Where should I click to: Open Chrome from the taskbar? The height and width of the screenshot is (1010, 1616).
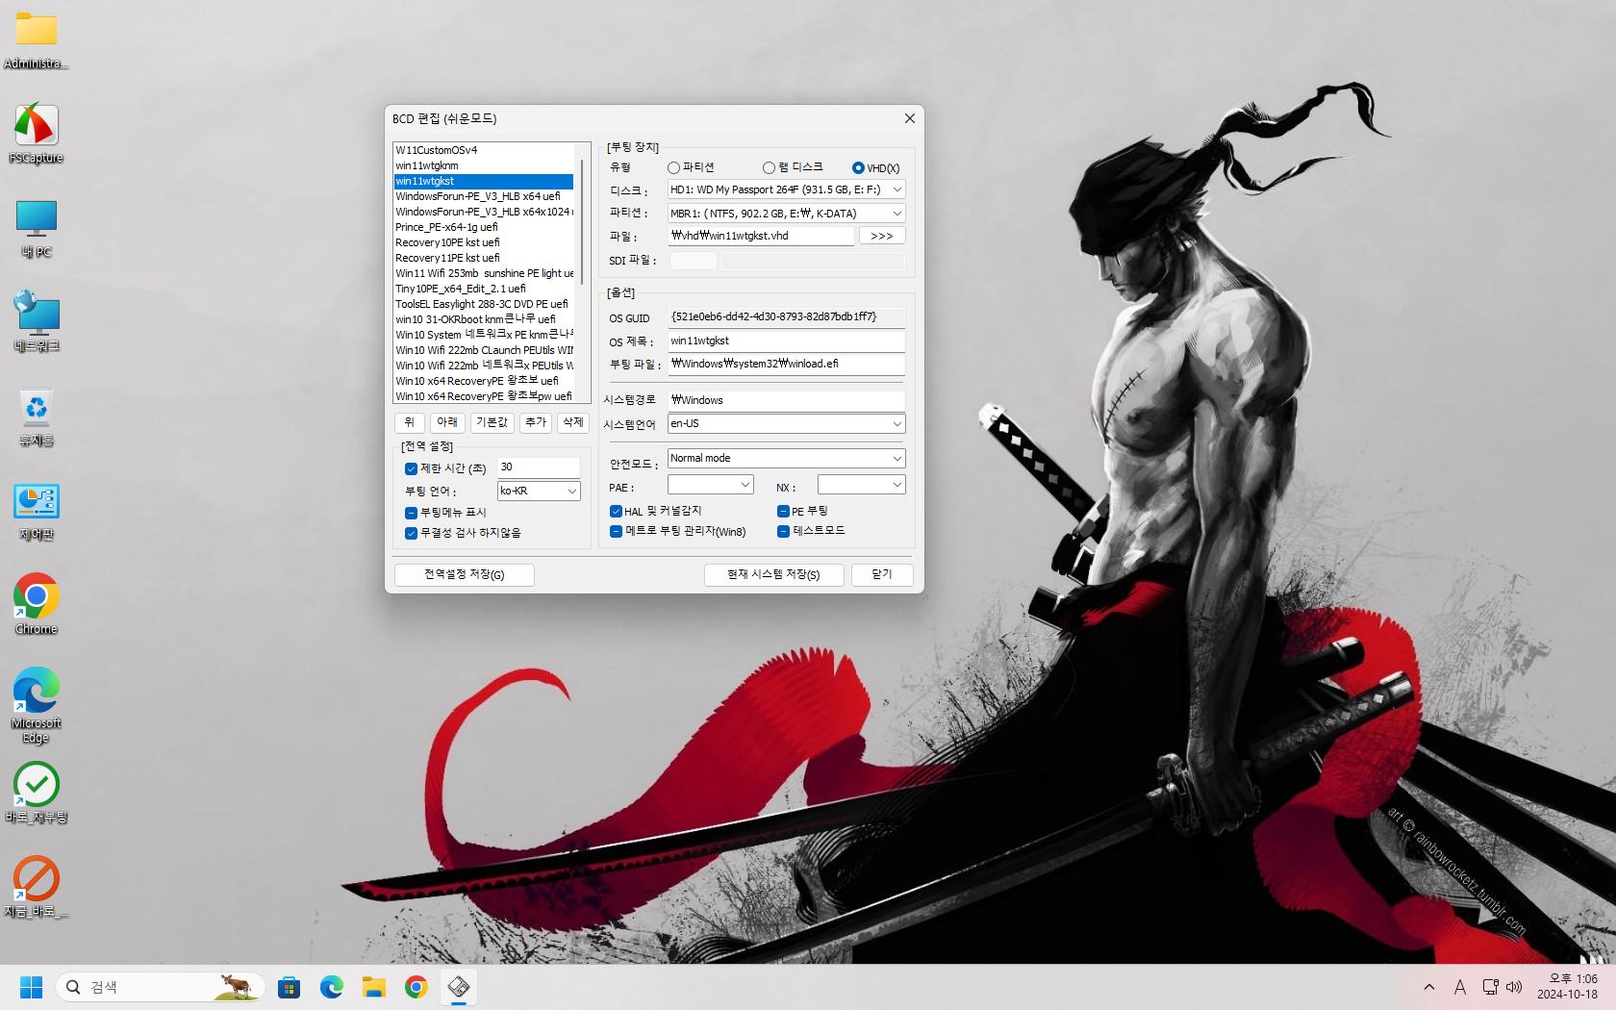(x=417, y=987)
